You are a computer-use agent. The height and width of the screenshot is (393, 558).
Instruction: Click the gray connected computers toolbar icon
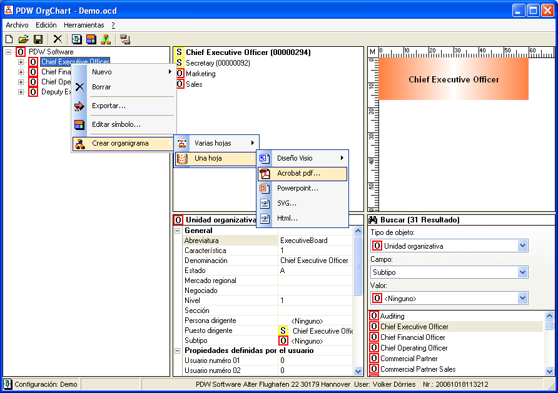[125, 39]
